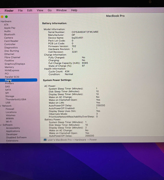The height and width of the screenshot is (180, 164).
Task: Select Volumes under Network
Action: tap(11, 115)
